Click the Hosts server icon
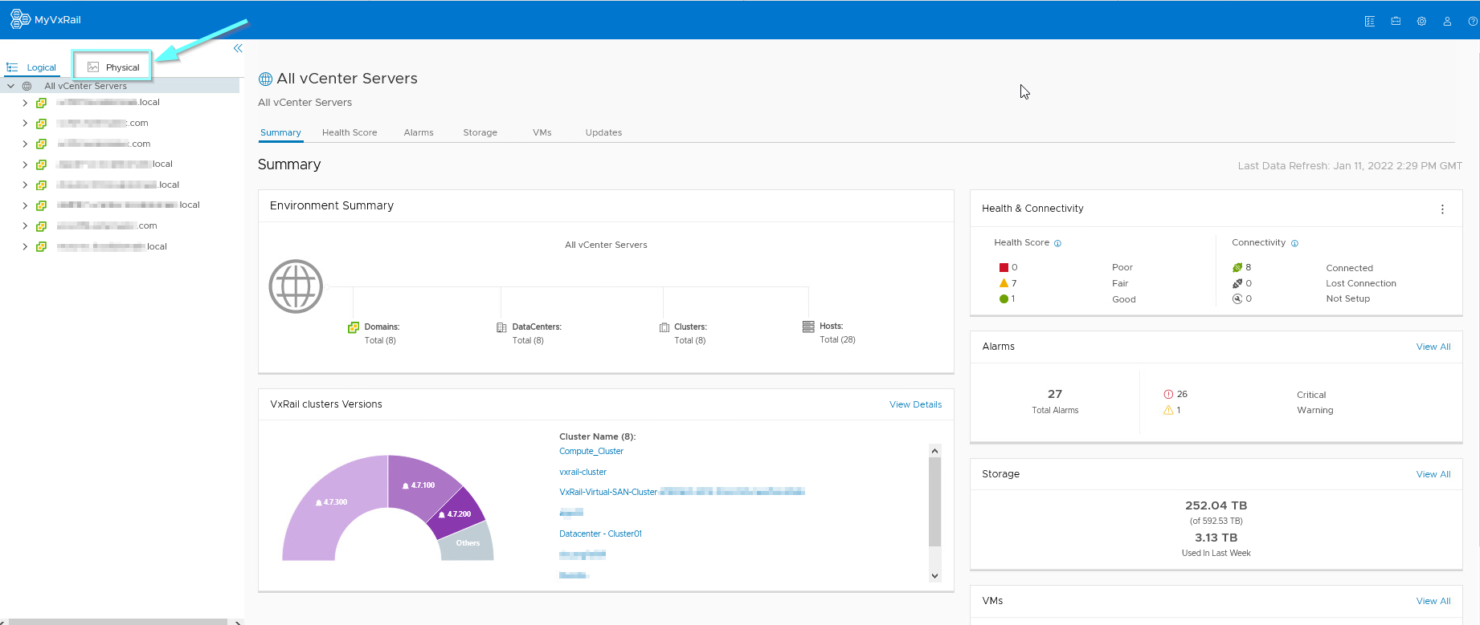Image resolution: width=1480 pixels, height=625 pixels. tap(808, 327)
